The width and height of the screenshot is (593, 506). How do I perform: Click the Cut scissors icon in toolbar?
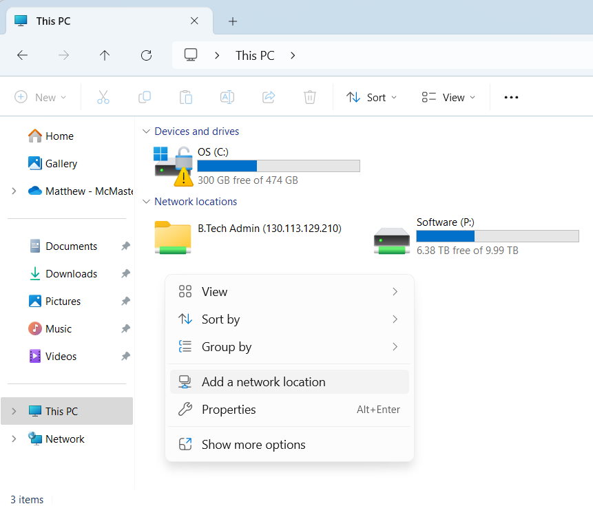coord(103,97)
